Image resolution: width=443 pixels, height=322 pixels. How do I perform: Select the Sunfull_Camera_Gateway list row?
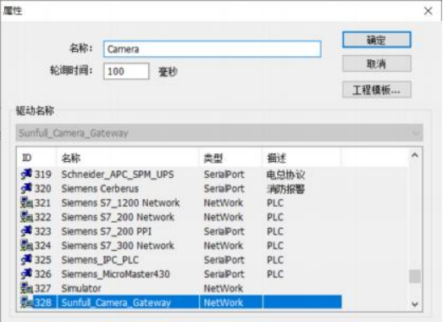(180, 303)
